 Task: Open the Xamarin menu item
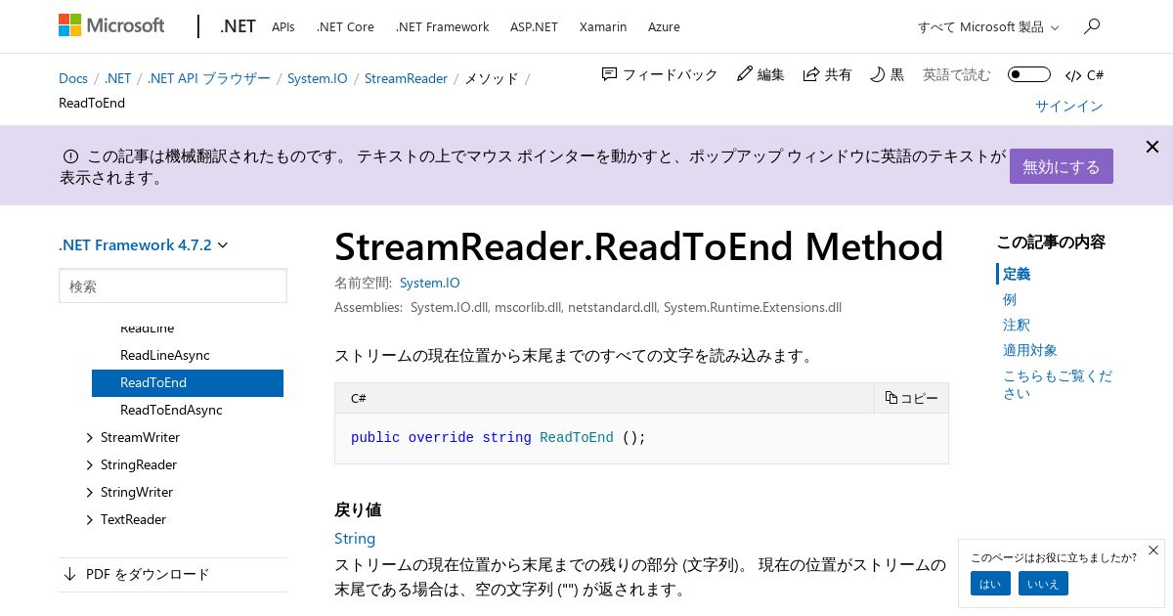click(x=603, y=26)
